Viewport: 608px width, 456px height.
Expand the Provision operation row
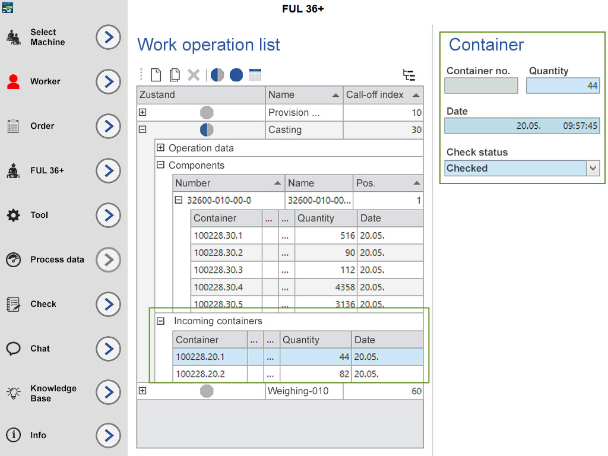point(142,112)
